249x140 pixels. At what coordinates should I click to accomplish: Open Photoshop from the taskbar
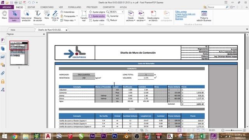coord(114,136)
